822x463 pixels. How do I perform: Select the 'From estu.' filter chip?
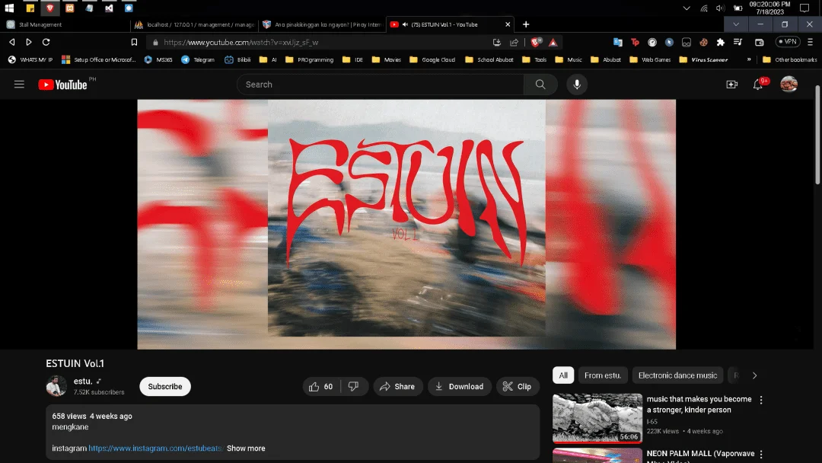[603, 375]
